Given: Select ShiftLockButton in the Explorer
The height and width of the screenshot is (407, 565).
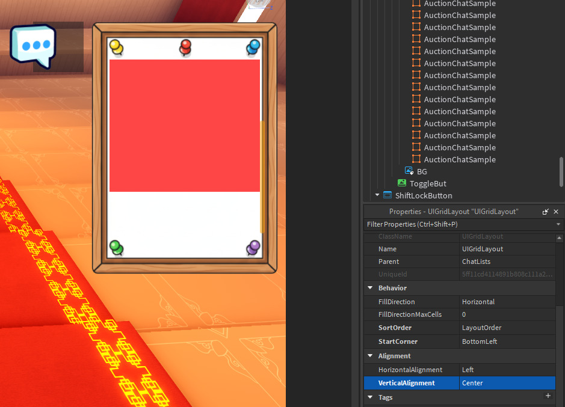Looking at the screenshot, I should (424, 195).
